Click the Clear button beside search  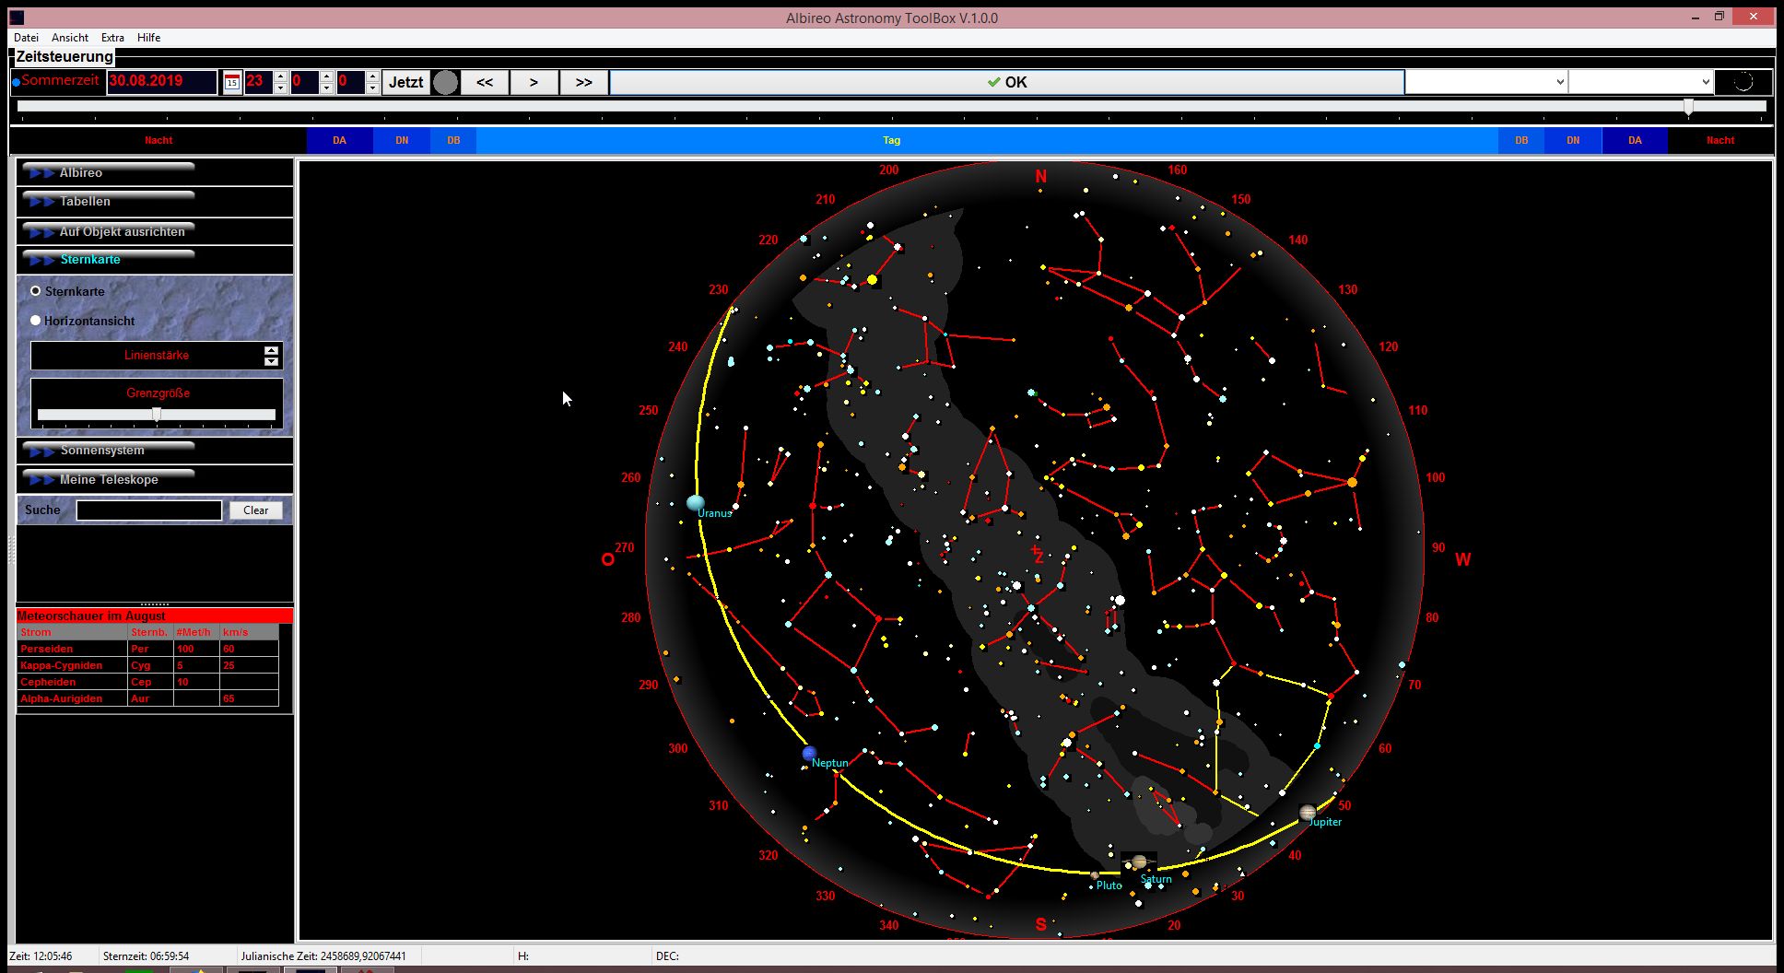[255, 510]
